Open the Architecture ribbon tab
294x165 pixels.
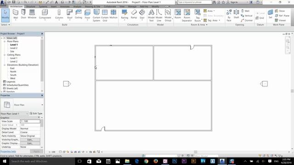tap(16, 6)
